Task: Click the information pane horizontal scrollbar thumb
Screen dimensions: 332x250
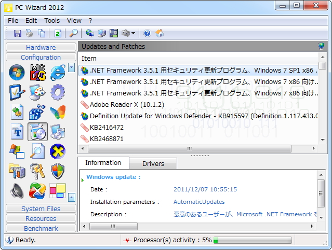Action: [113, 226]
